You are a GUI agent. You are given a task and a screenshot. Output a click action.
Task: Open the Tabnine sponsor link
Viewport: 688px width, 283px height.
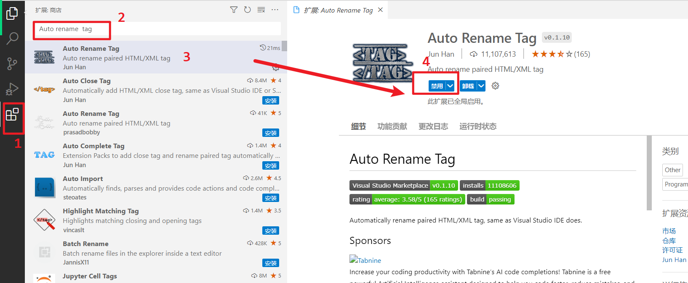pyautogui.click(x=365, y=260)
